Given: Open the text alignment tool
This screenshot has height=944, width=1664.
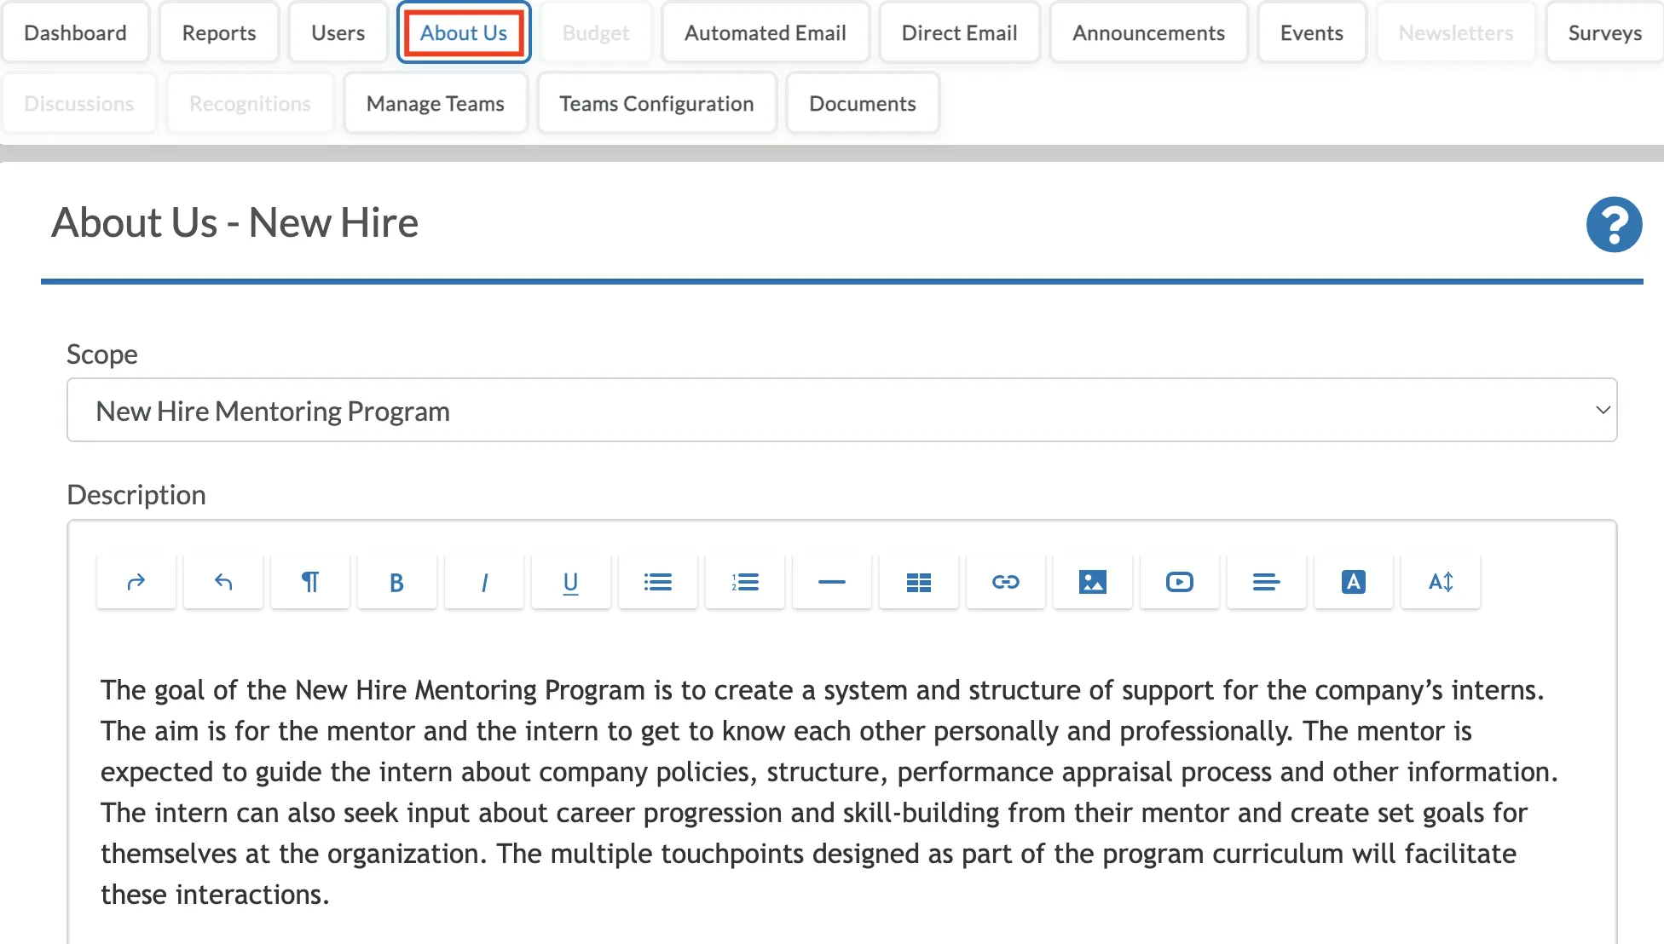Looking at the screenshot, I should (1267, 582).
